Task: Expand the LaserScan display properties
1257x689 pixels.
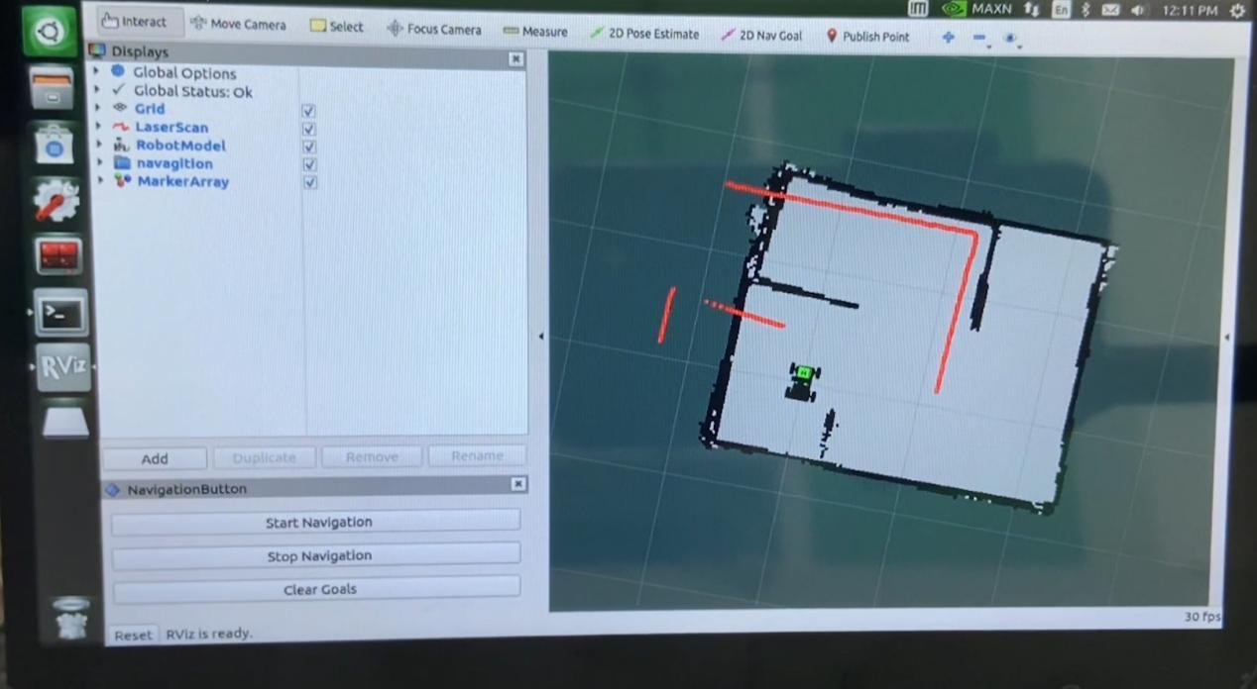Action: pyautogui.click(x=98, y=126)
